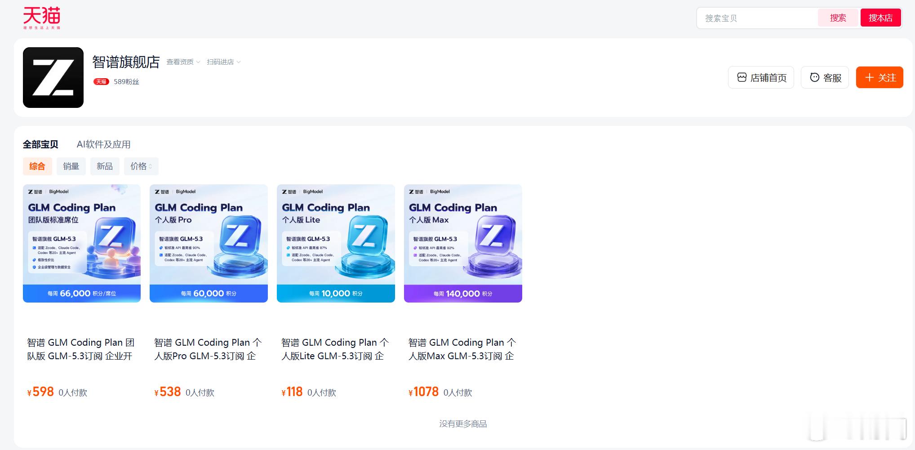Open the 个人版Max GLM-5.3订阅 product title
The image size is (915, 450).
tap(462, 349)
